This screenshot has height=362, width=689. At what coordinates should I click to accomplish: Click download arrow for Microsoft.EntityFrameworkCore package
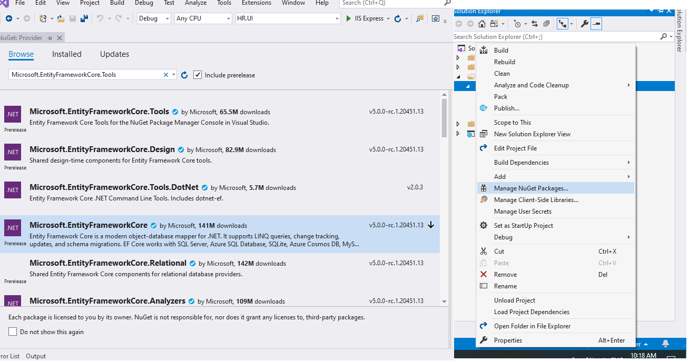click(x=431, y=225)
